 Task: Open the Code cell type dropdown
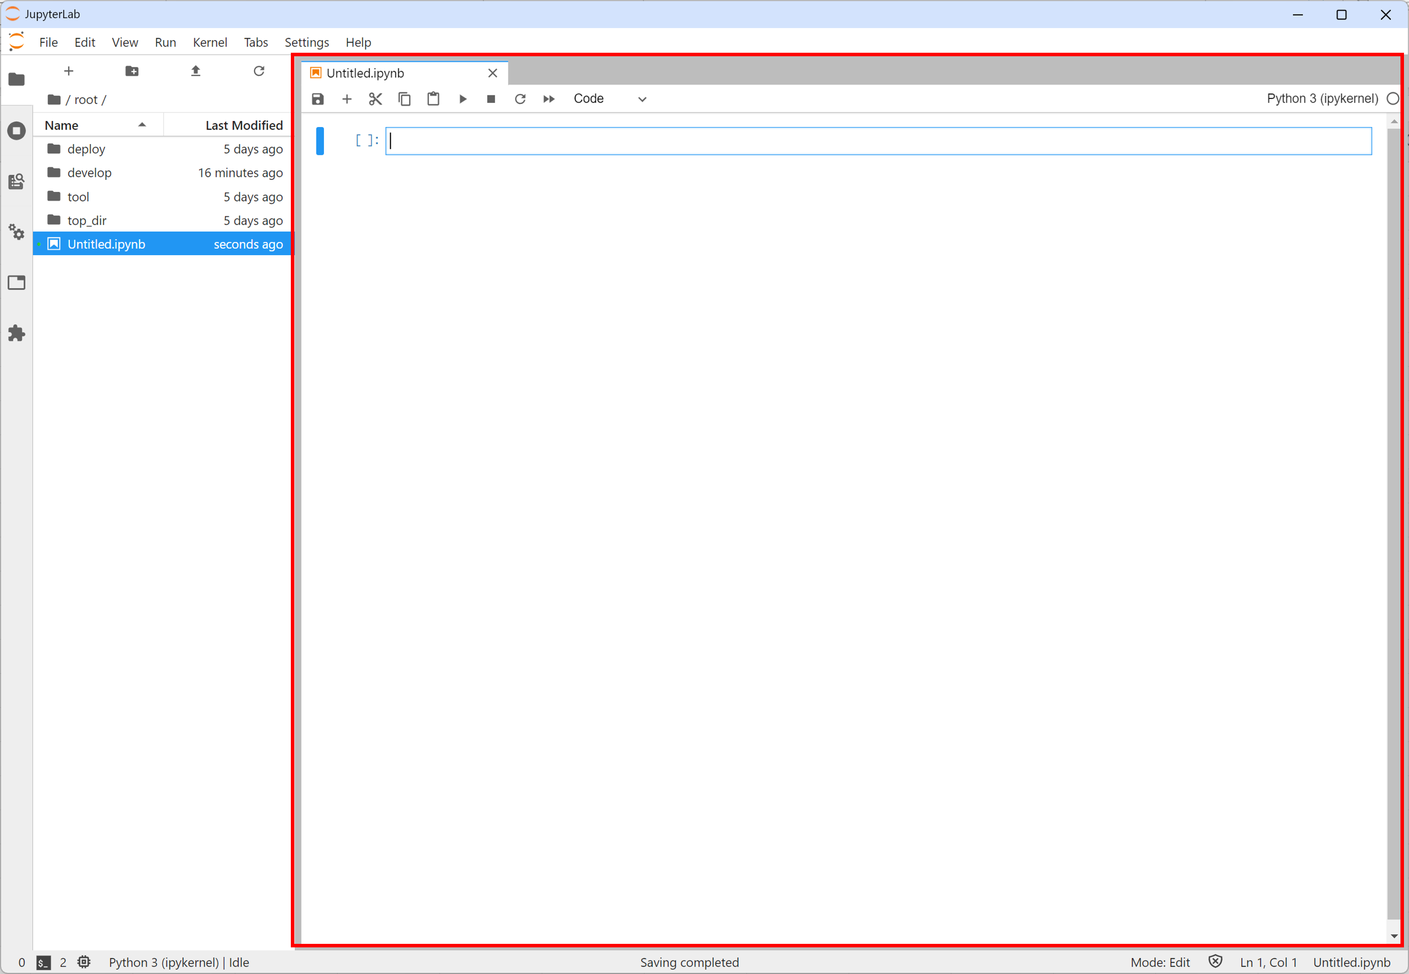click(609, 99)
